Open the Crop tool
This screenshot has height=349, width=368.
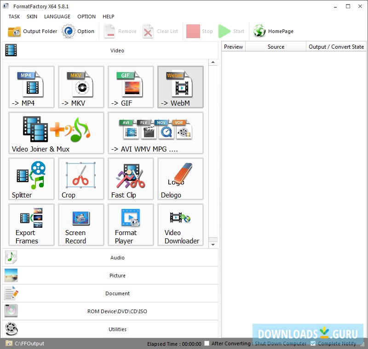pos(81,179)
